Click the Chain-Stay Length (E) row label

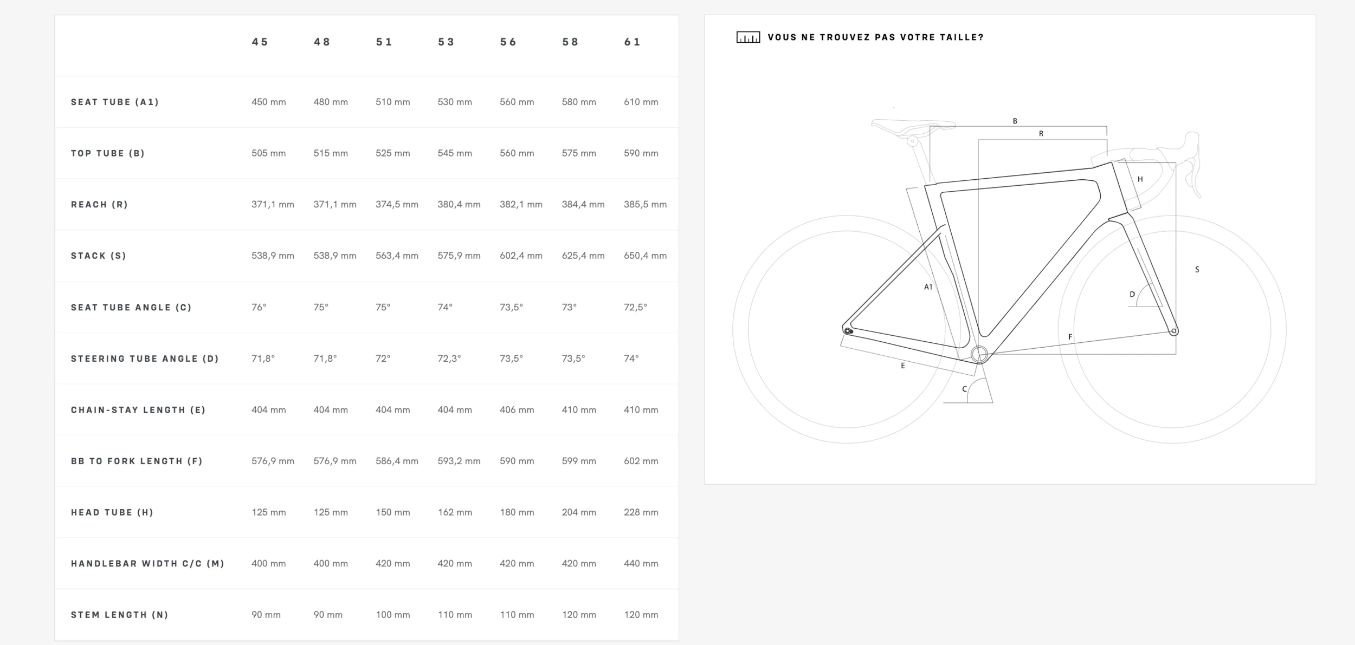click(138, 410)
